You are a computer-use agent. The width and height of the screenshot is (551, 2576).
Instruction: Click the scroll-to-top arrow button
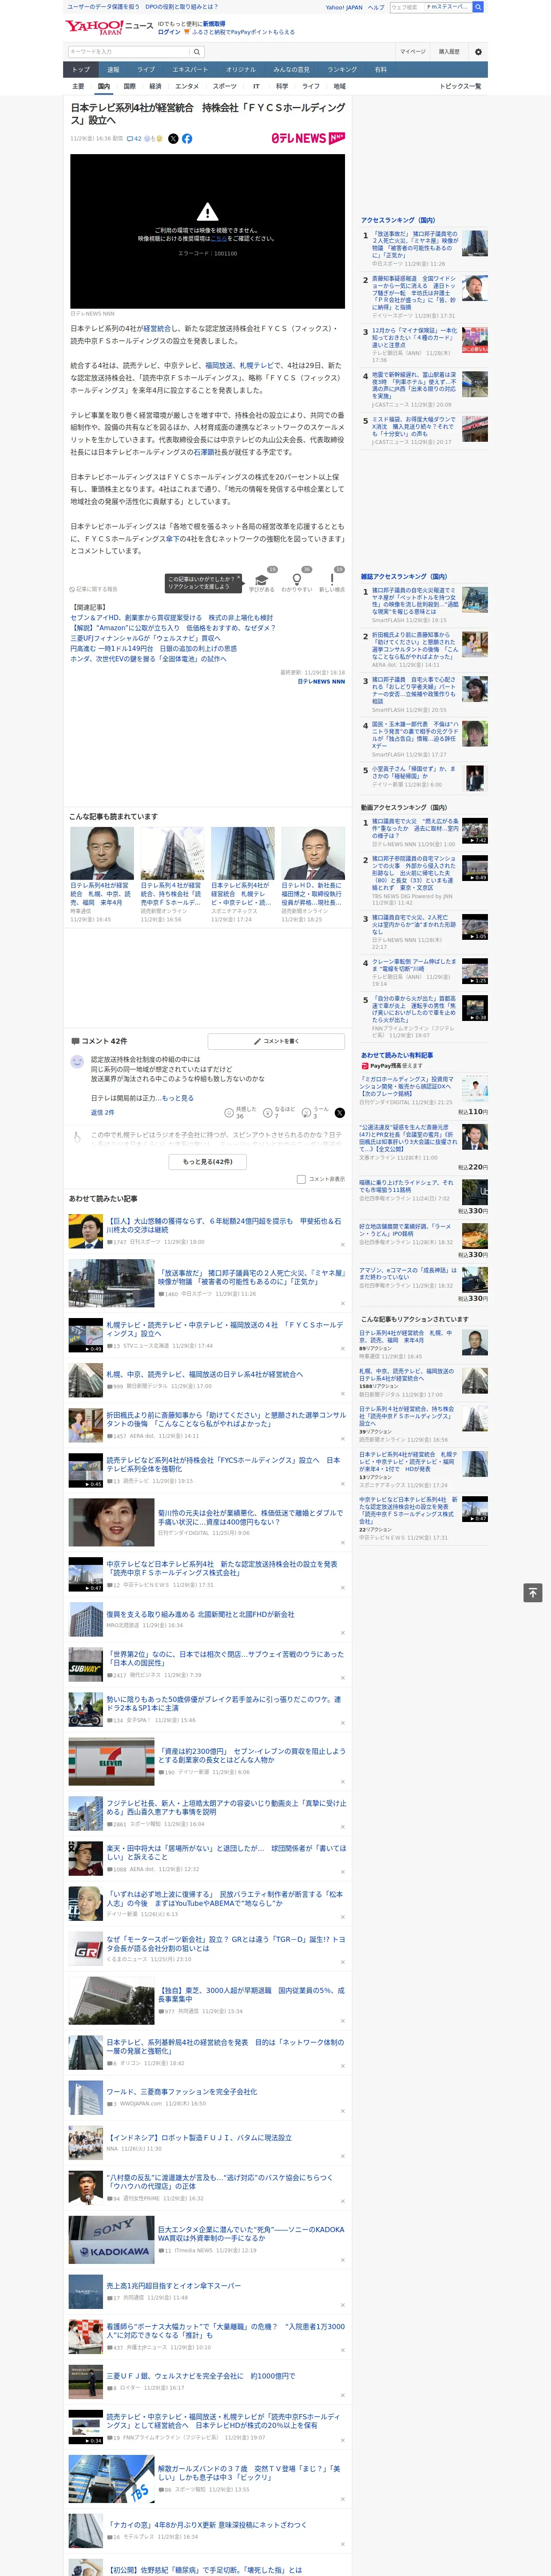pyautogui.click(x=533, y=1593)
